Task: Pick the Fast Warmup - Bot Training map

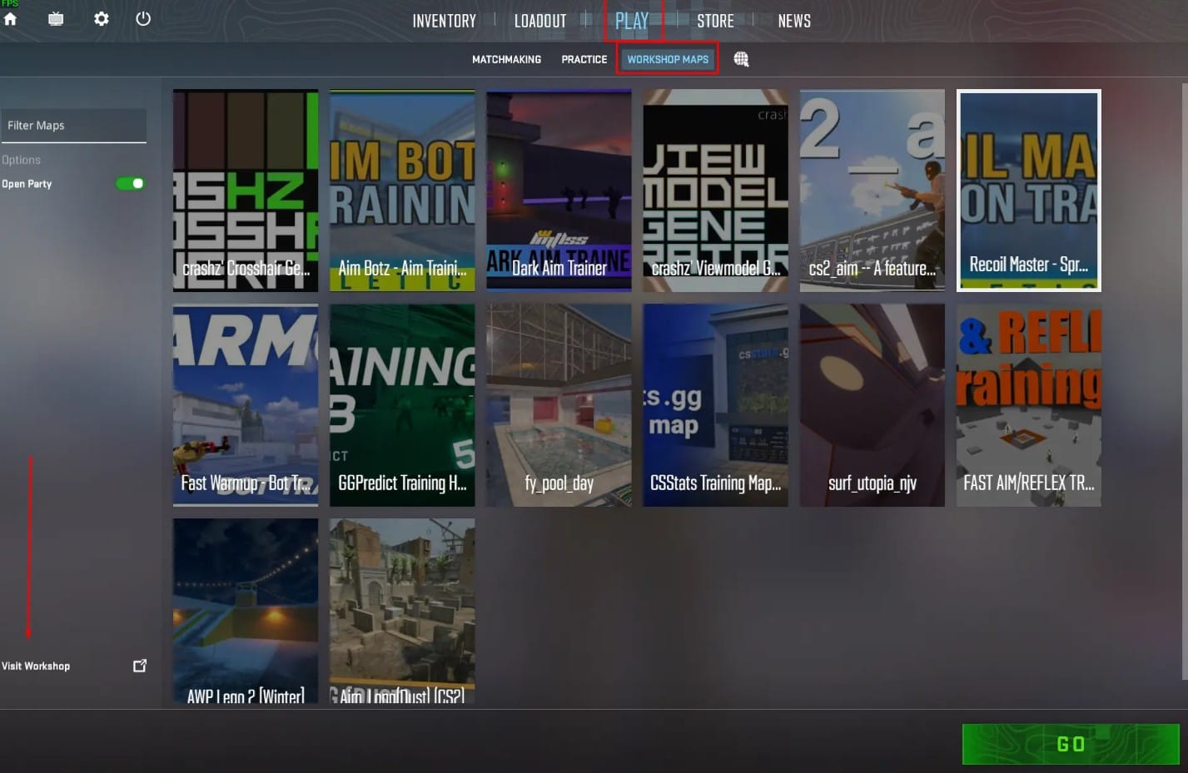Action: pyautogui.click(x=246, y=405)
